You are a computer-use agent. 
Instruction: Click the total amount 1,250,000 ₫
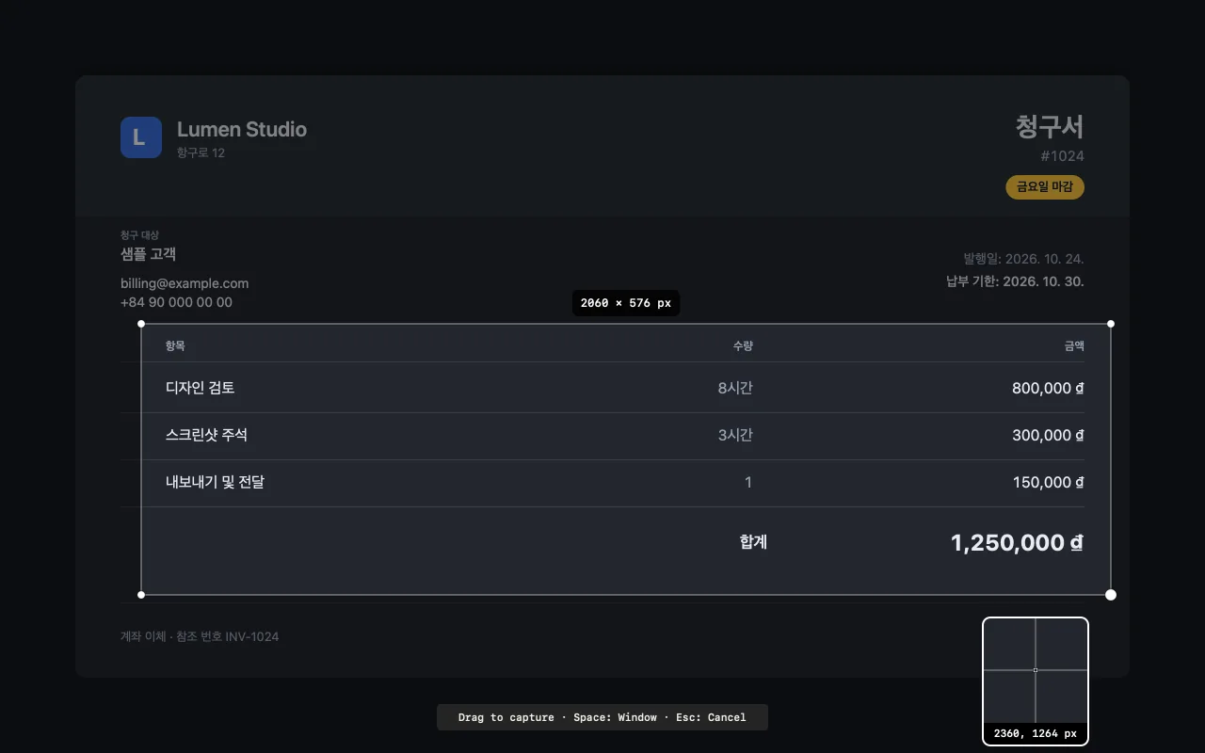pyautogui.click(x=1017, y=543)
